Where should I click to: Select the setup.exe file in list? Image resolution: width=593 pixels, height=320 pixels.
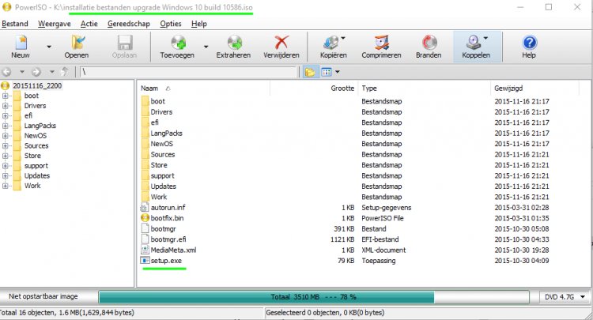pos(166,259)
